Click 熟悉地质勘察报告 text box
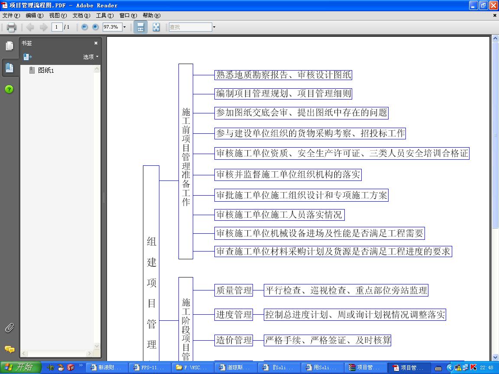 click(x=283, y=75)
